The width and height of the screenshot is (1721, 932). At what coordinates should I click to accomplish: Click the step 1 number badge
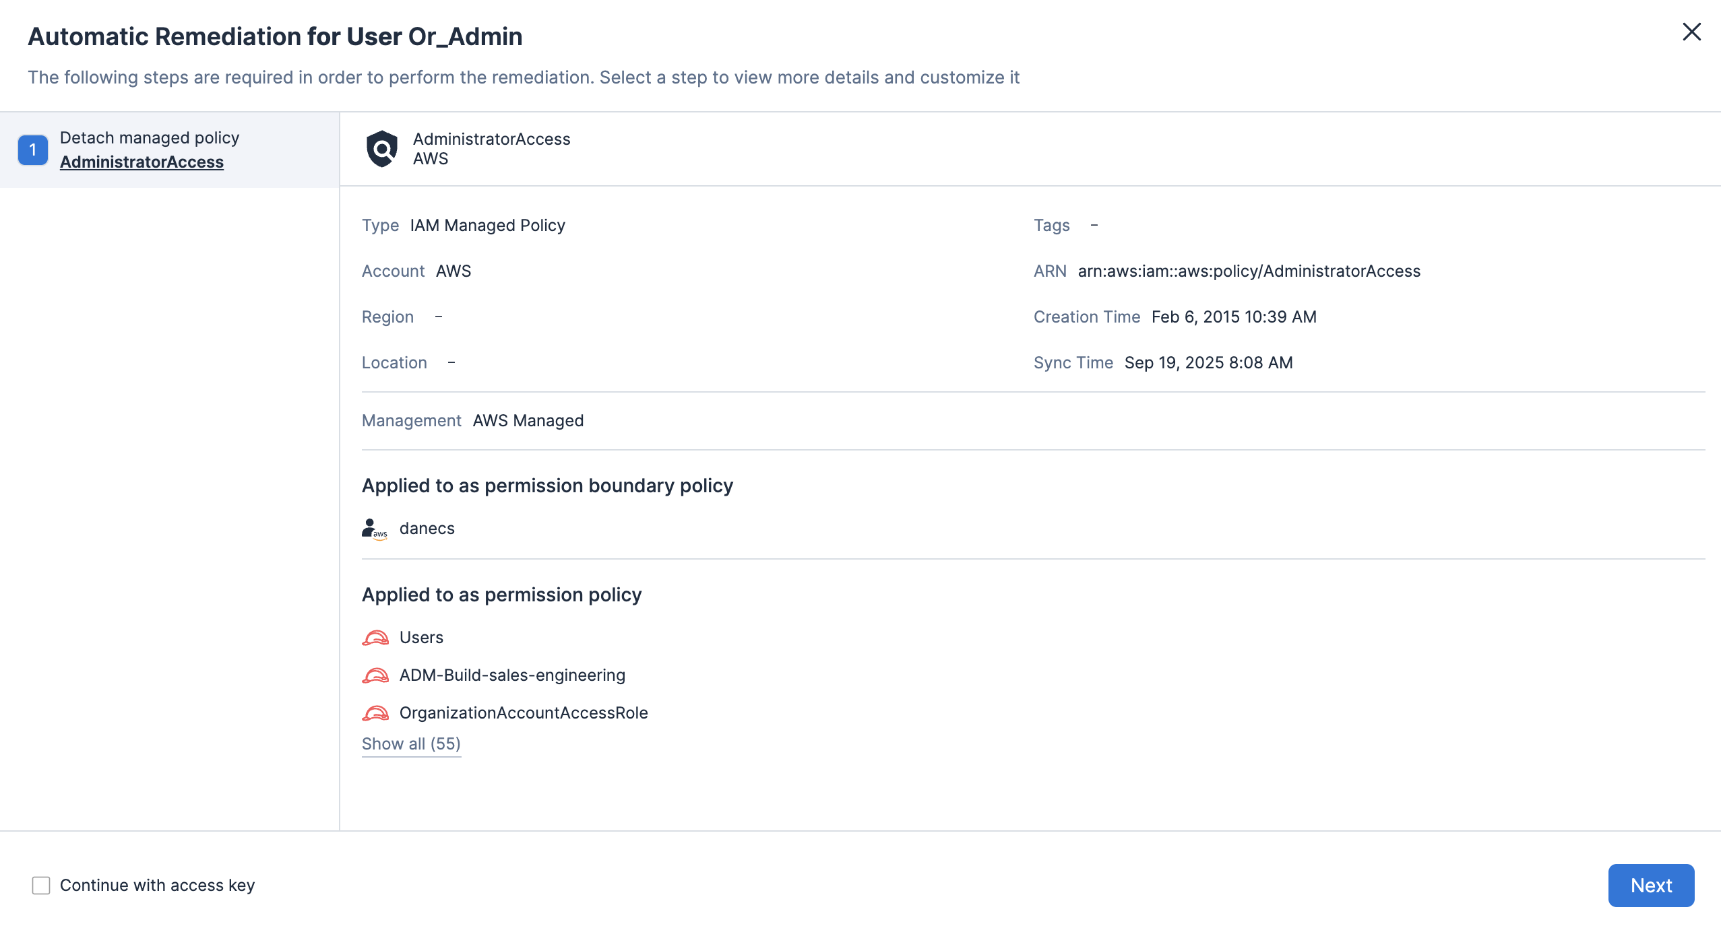(x=32, y=149)
